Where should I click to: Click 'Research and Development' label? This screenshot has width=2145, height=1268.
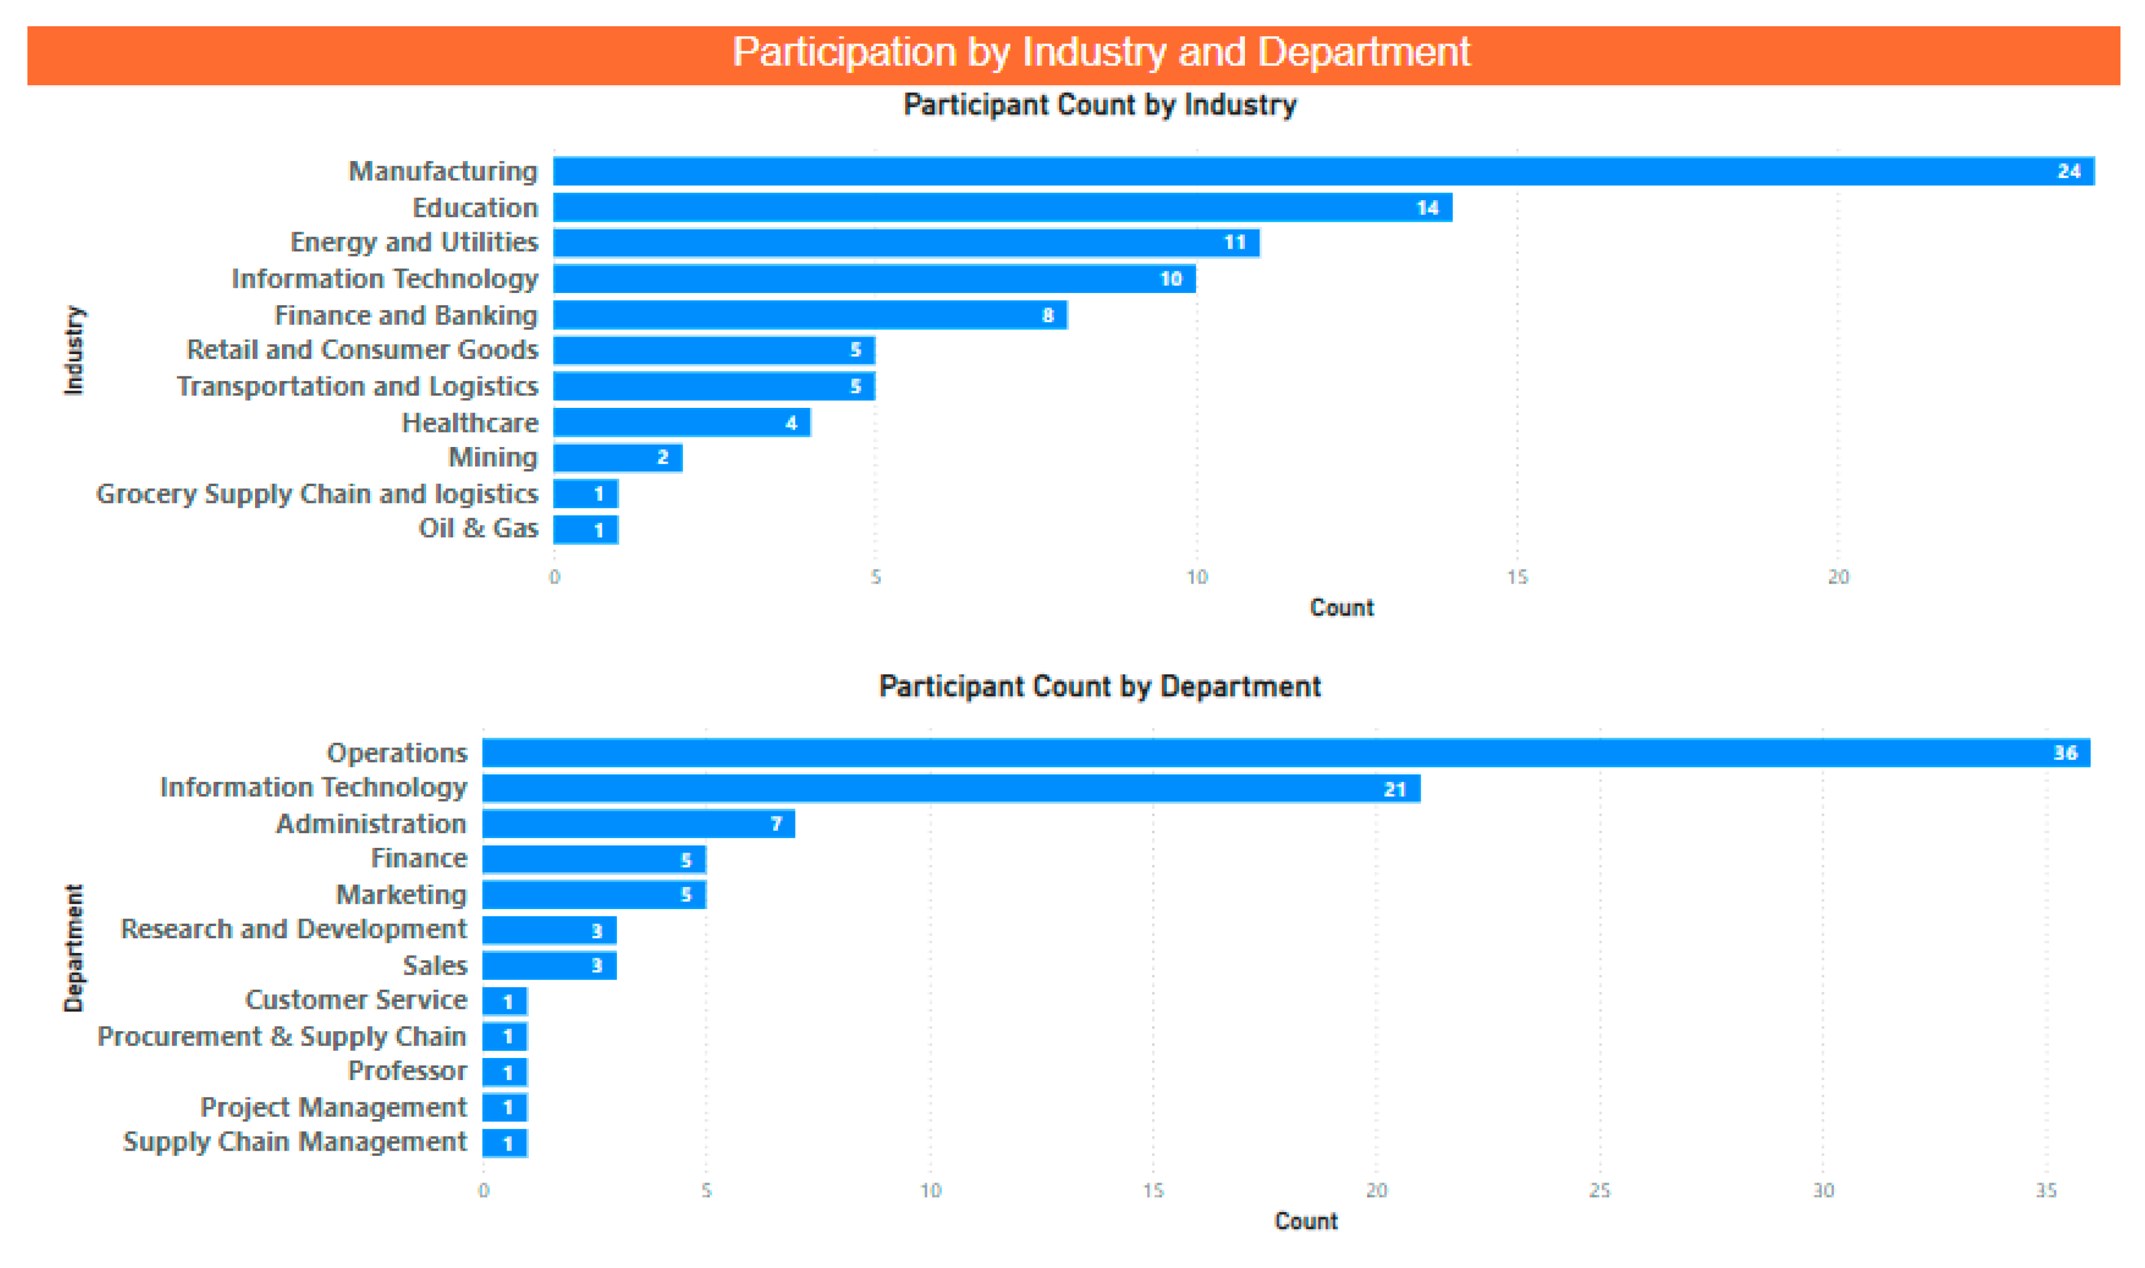click(x=294, y=930)
